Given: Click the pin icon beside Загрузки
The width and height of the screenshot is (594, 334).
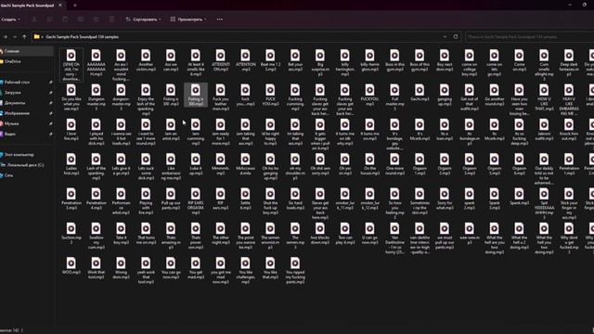Looking at the screenshot, I should [x=50, y=93].
